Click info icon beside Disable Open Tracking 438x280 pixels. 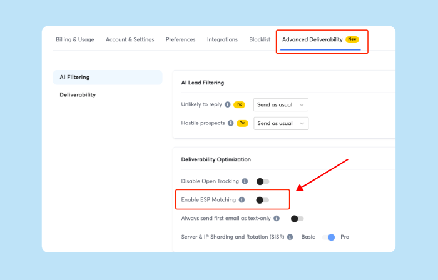pyautogui.click(x=245, y=181)
